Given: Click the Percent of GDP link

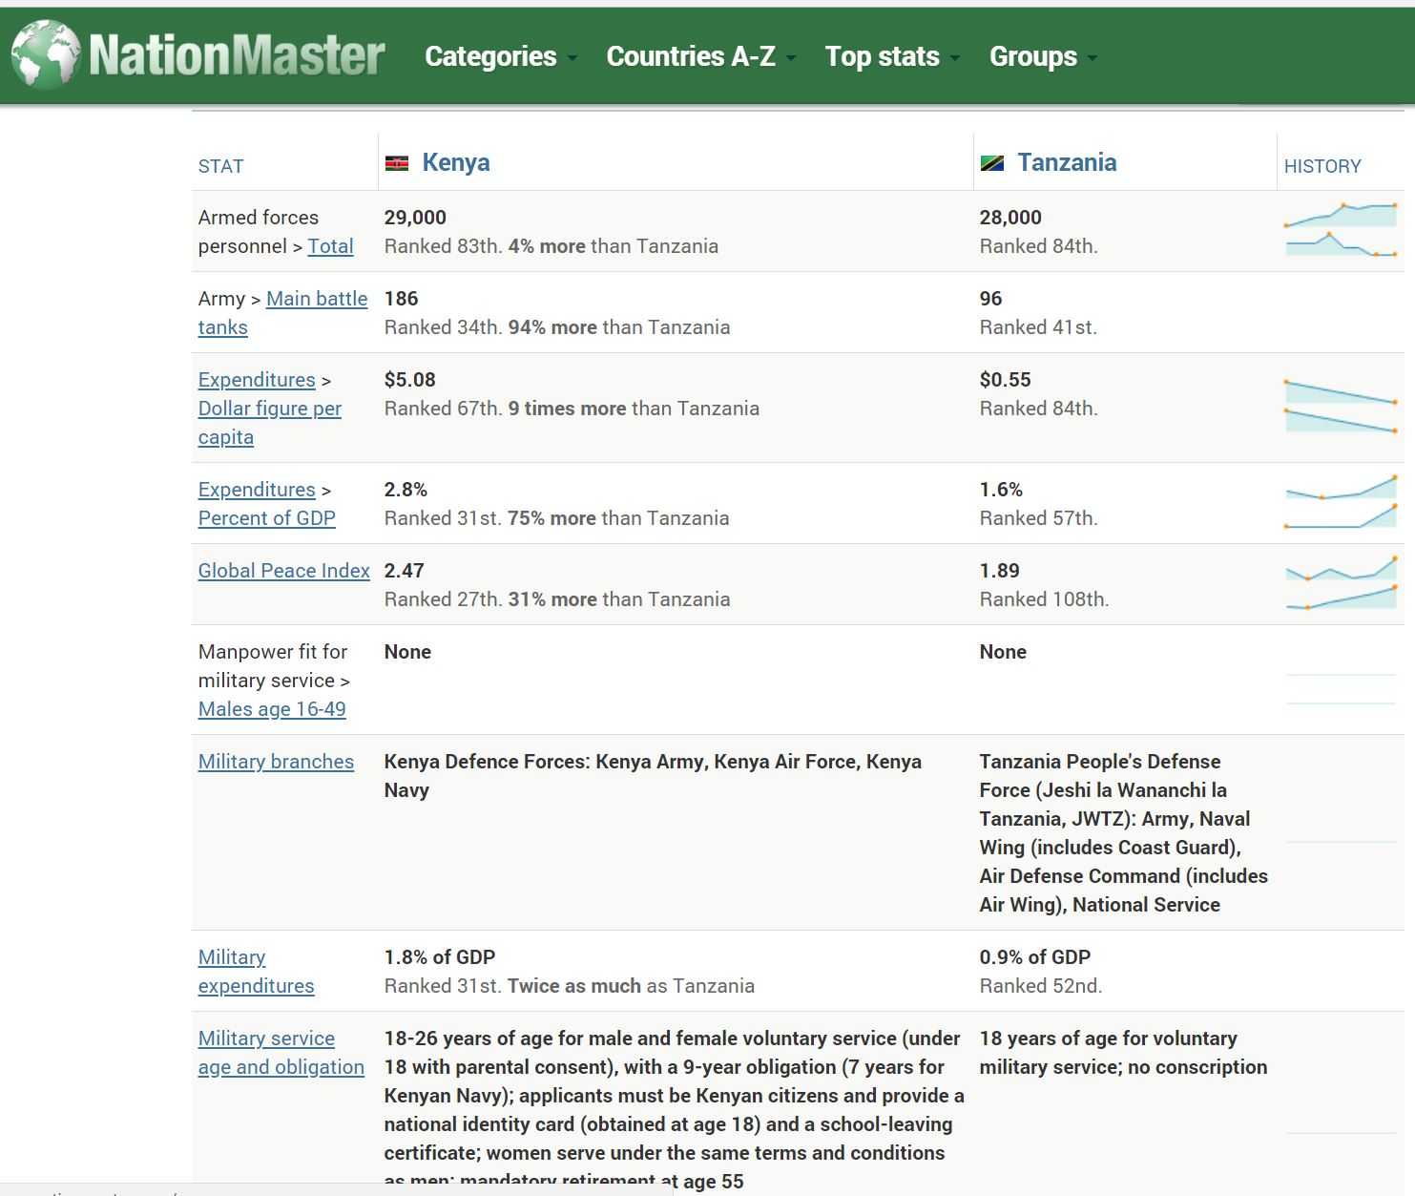Looking at the screenshot, I should 267,518.
